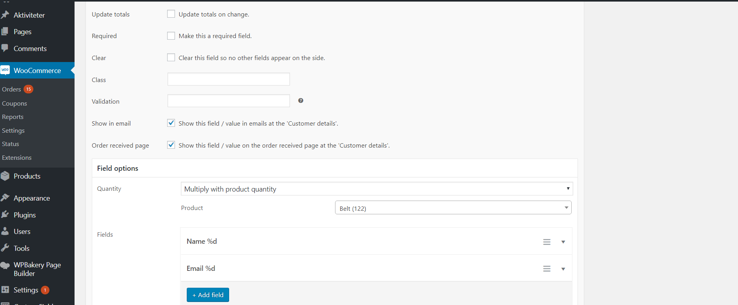Viewport: 738px width, 305px height.
Task: Click the Add field button
Action: click(x=208, y=295)
